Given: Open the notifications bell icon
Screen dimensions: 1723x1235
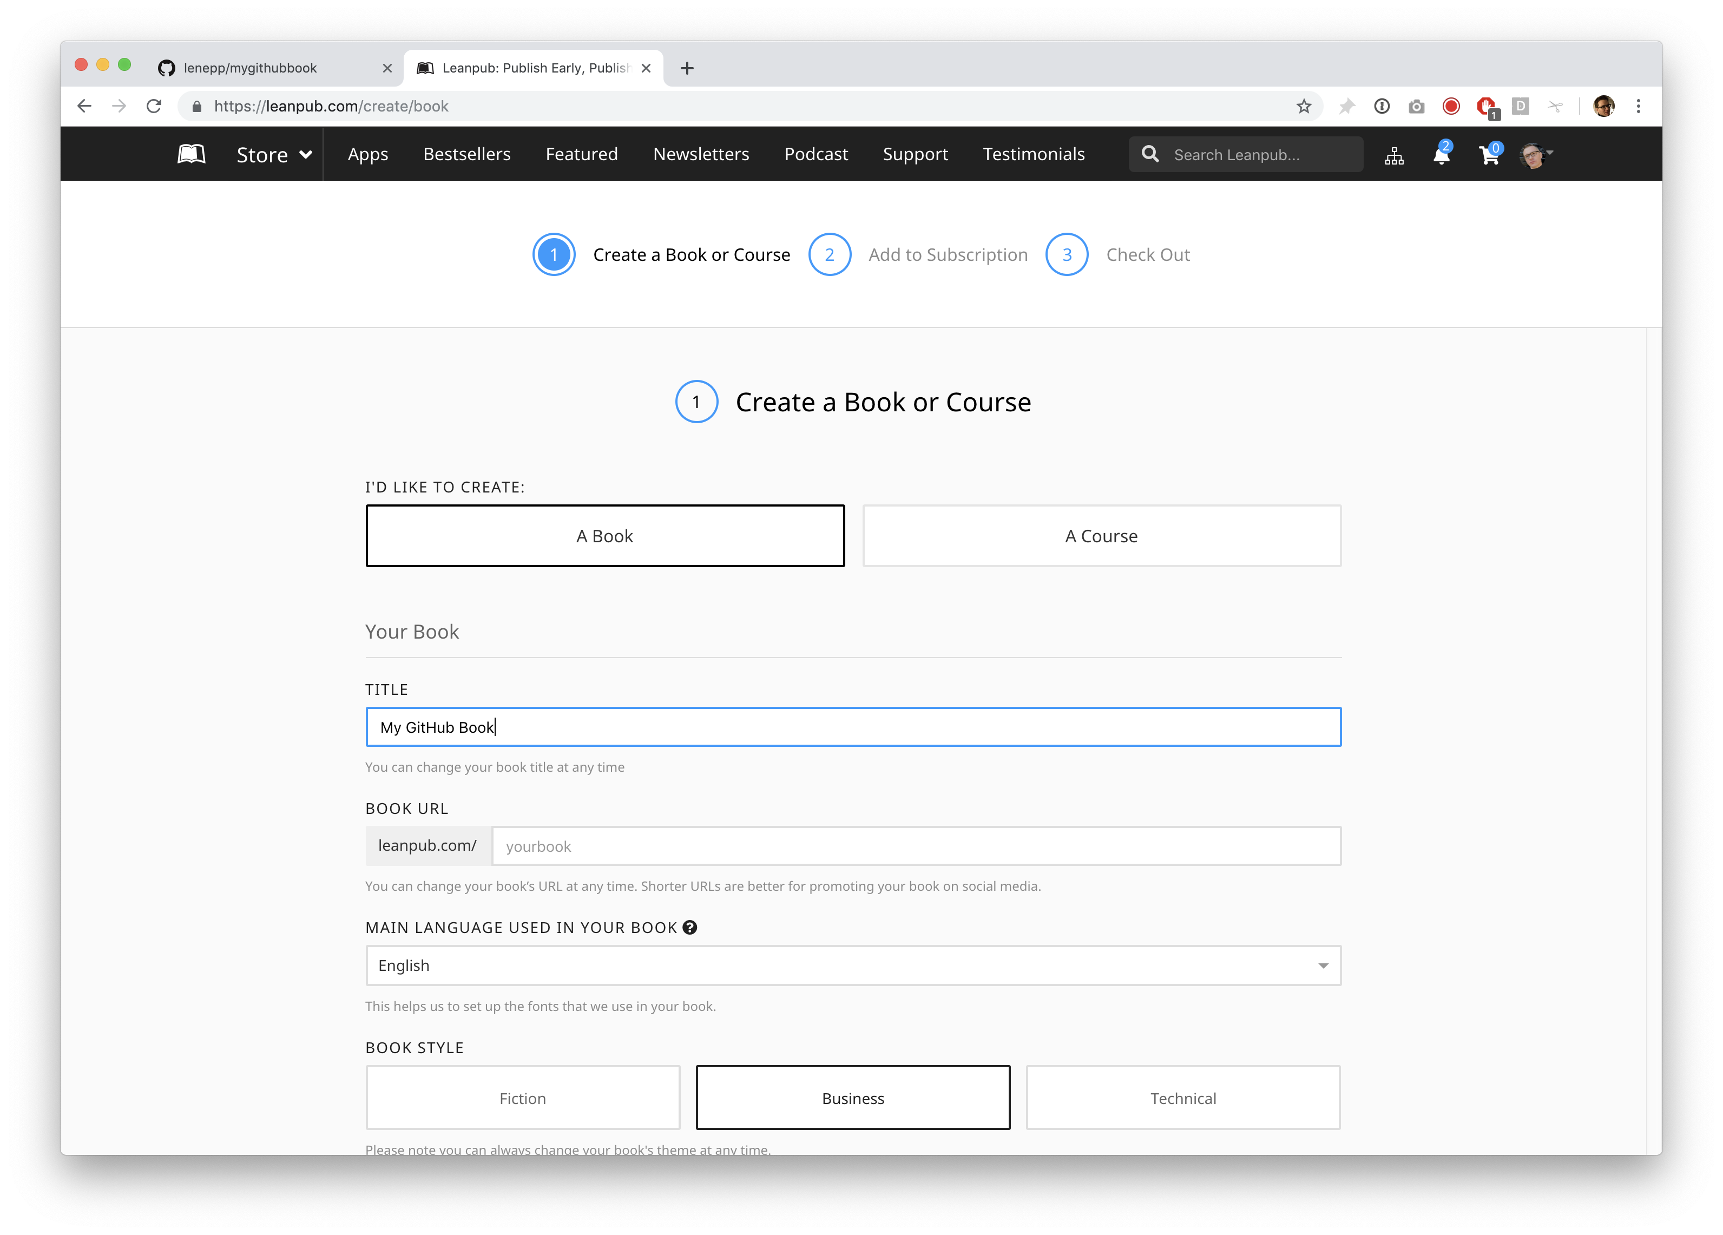Looking at the screenshot, I should click(x=1441, y=154).
